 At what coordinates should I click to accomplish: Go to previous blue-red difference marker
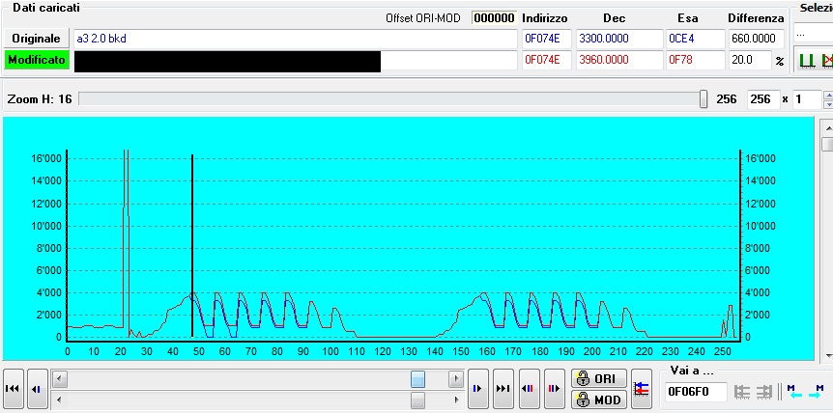coord(529,389)
